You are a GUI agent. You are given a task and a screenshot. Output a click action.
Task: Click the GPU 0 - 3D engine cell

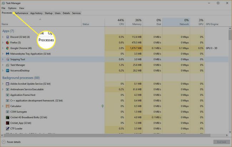tap(211, 48)
